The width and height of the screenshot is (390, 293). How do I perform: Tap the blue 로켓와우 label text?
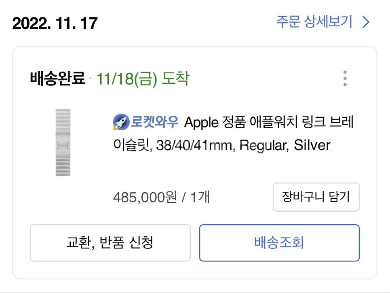coord(154,122)
